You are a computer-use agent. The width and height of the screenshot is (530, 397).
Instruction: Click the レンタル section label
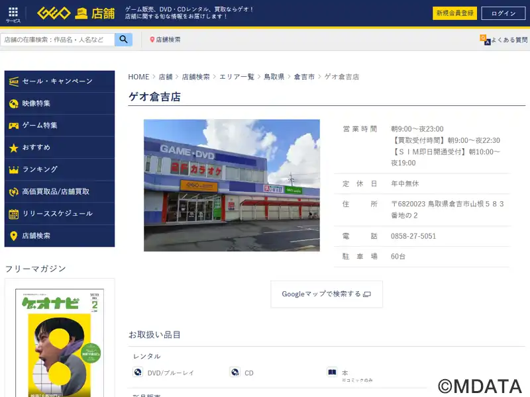146,357
